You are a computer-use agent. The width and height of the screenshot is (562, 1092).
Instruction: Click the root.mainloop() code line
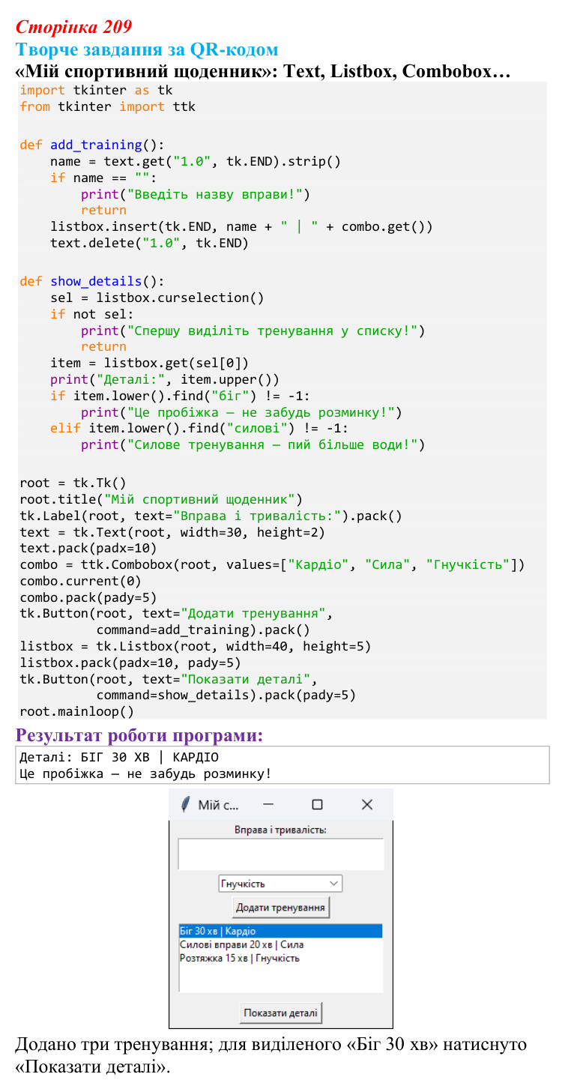(x=76, y=712)
